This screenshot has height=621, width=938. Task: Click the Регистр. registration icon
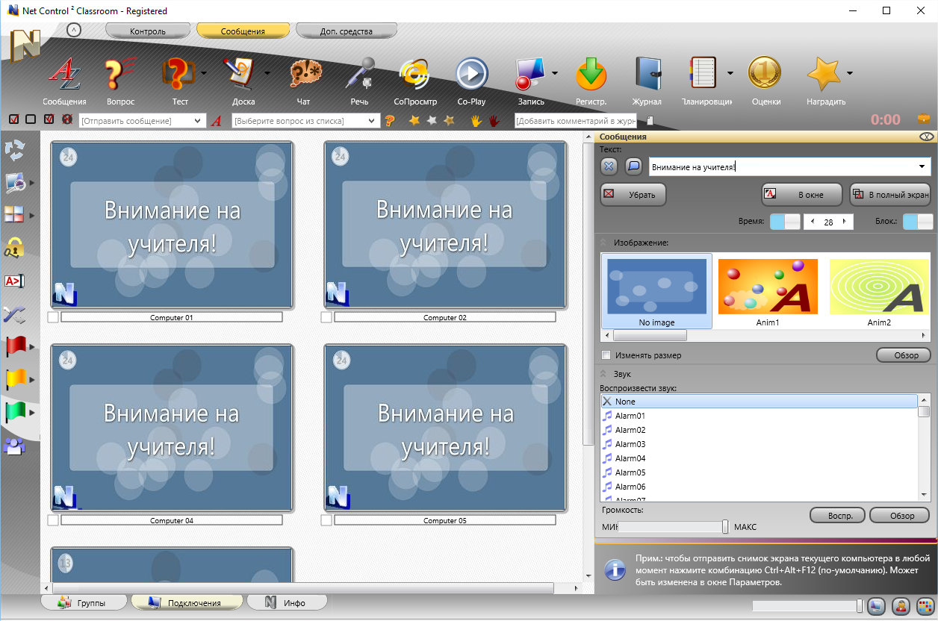click(591, 76)
